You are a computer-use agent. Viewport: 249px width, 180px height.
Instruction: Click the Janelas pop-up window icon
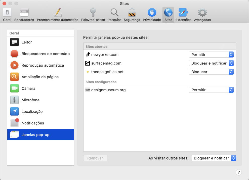[14, 134]
